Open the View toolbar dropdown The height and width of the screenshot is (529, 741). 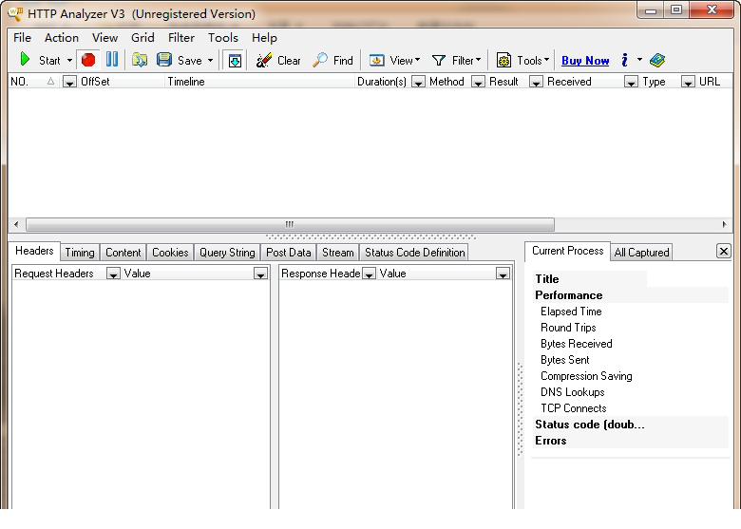tap(394, 61)
